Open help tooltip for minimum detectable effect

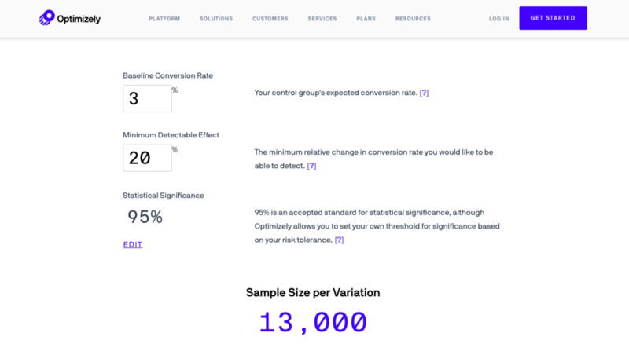point(311,166)
